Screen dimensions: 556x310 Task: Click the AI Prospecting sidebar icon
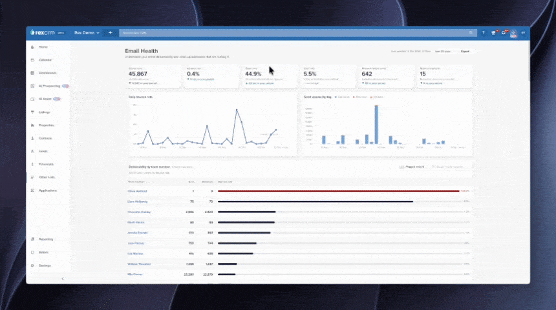pos(32,86)
